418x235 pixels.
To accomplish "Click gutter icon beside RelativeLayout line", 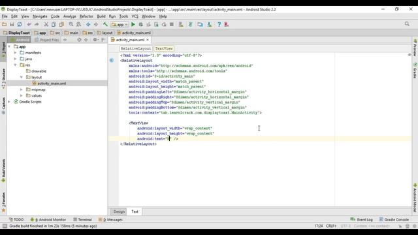I will click(112, 61).
